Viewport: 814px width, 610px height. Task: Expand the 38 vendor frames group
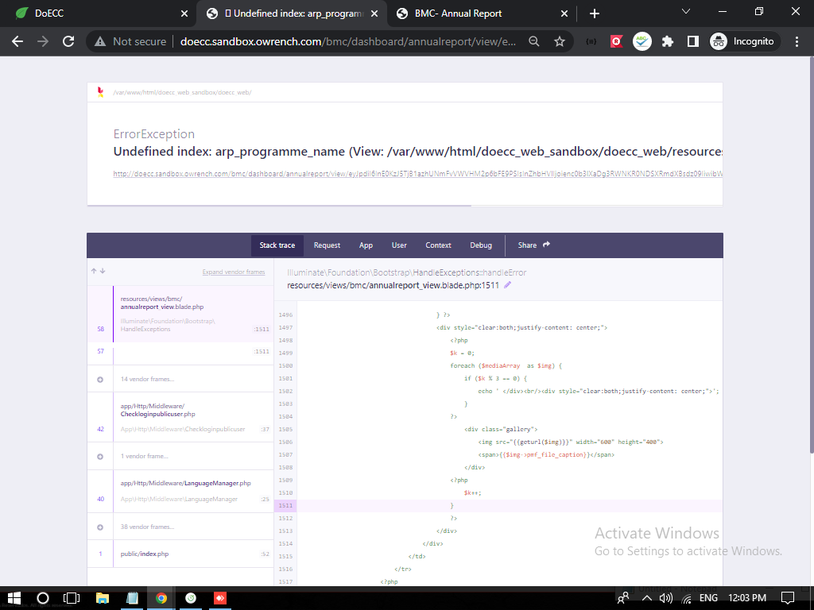146,527
